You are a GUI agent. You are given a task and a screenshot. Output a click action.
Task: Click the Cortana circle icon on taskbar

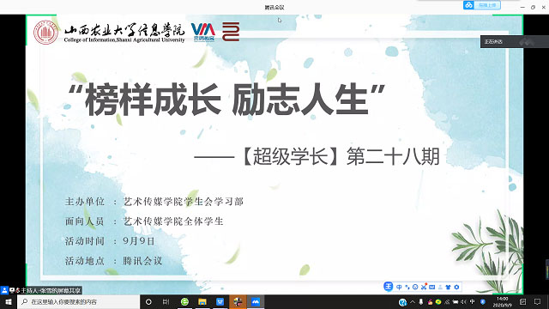click(148, 301)
